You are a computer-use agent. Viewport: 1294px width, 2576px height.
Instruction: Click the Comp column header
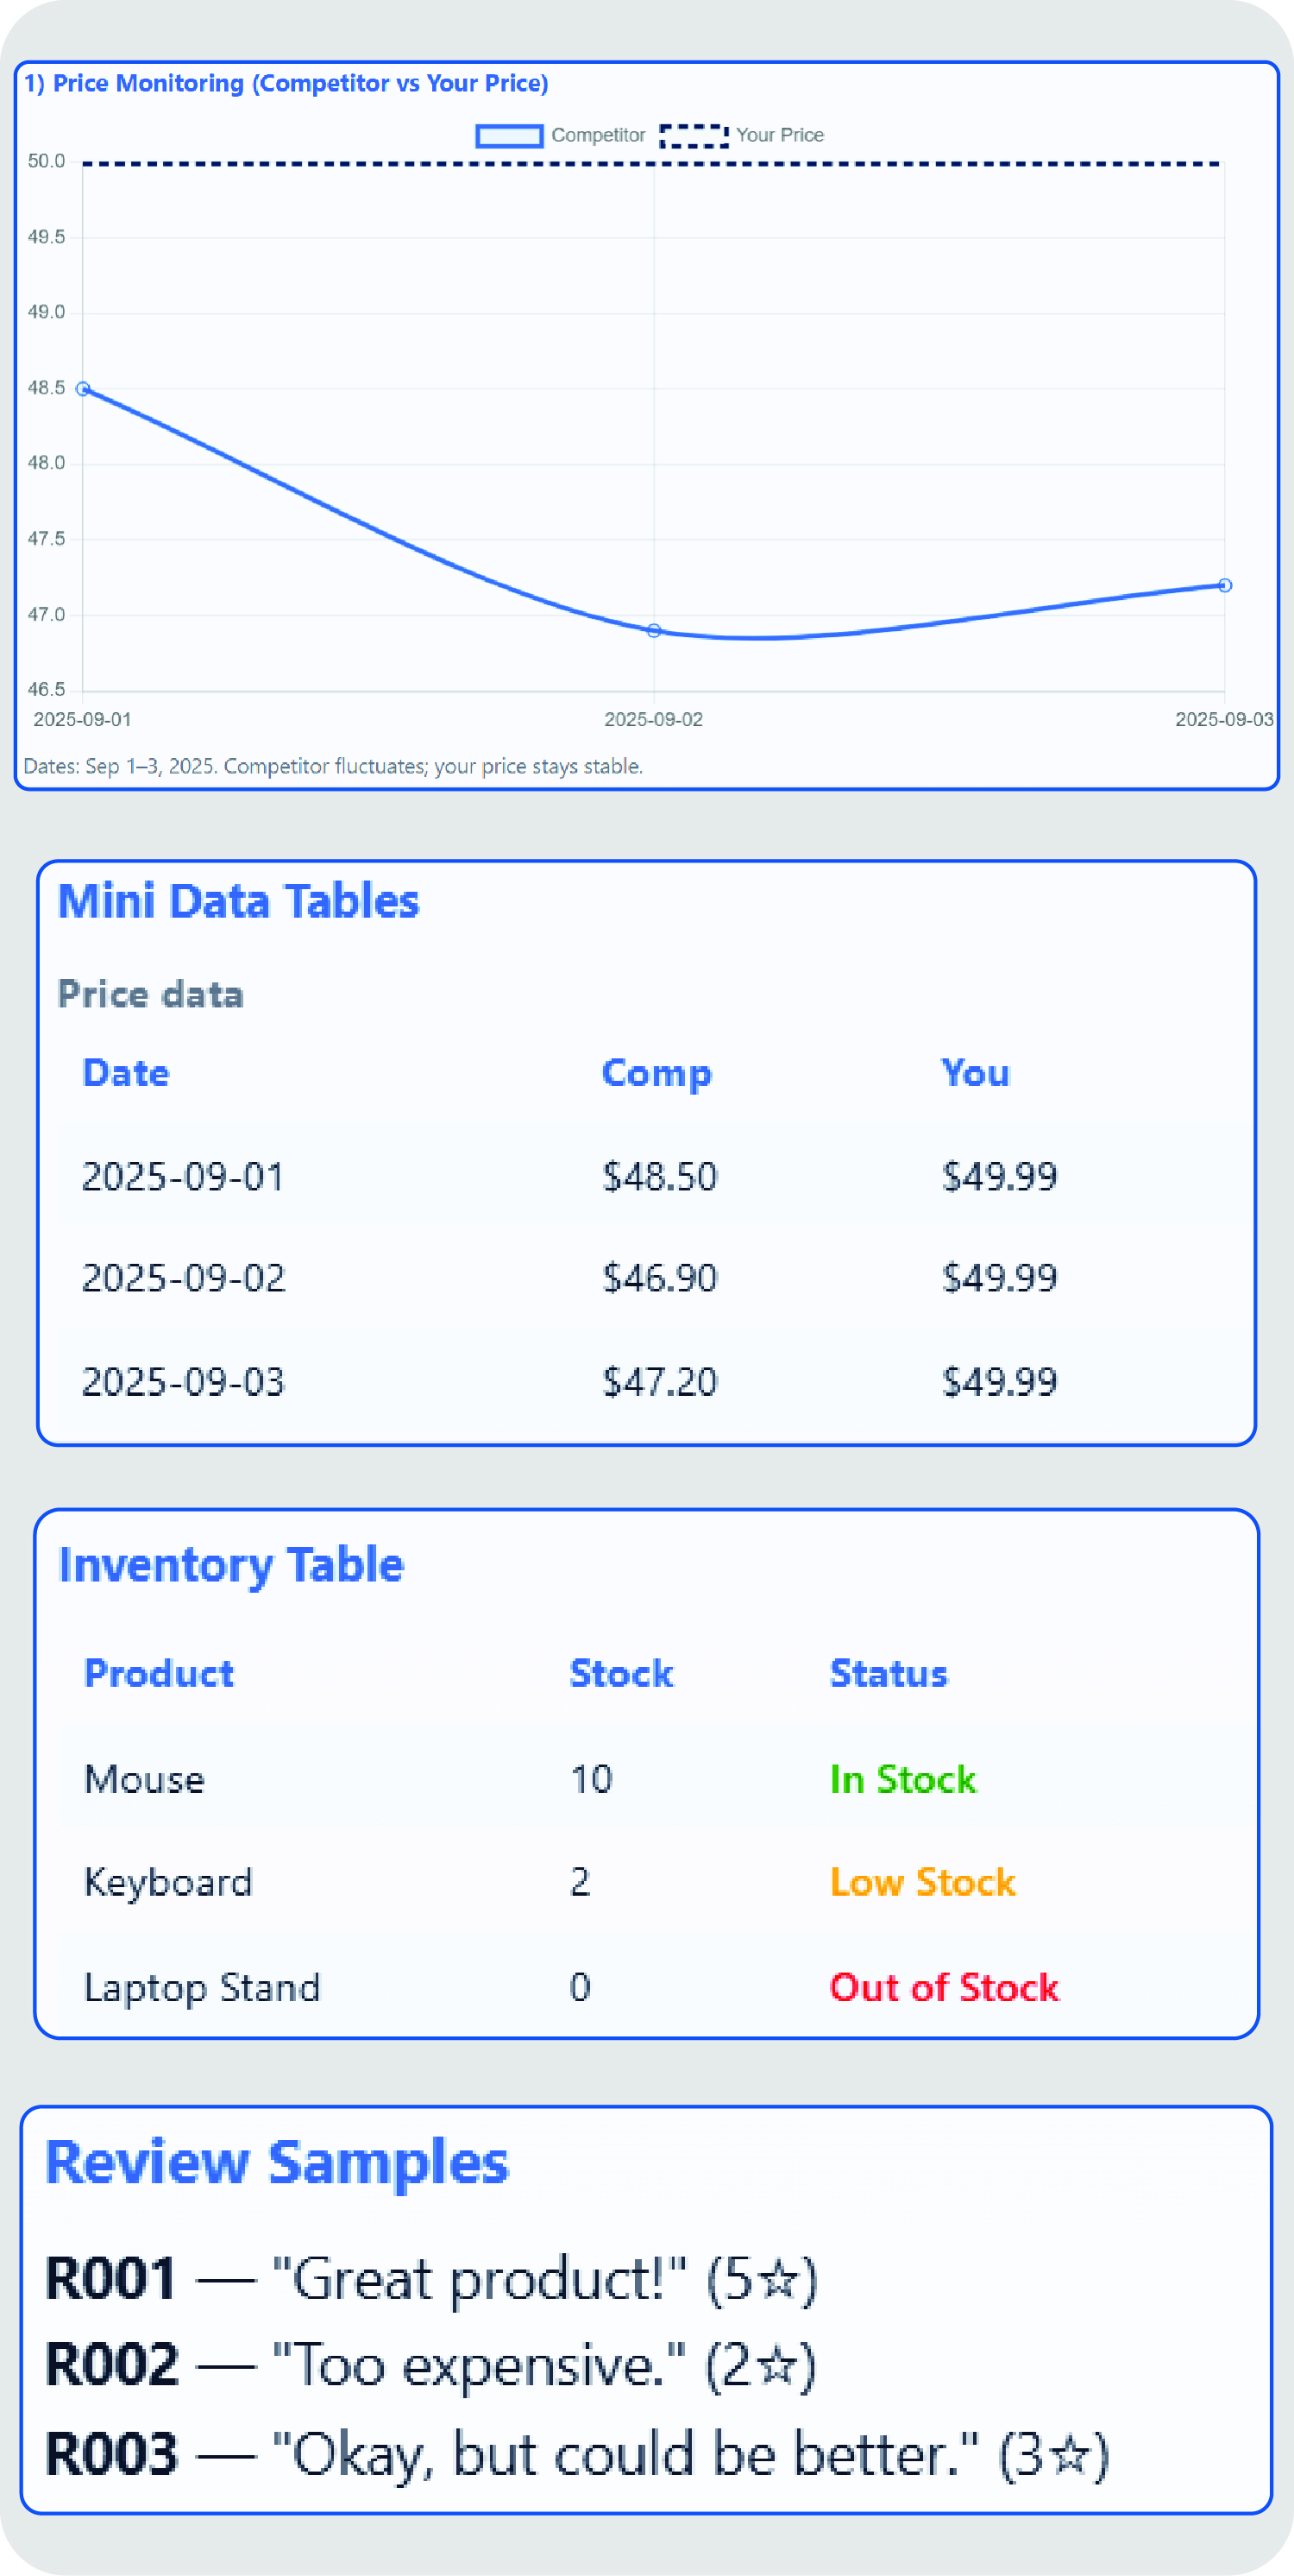coord(656,1073)
